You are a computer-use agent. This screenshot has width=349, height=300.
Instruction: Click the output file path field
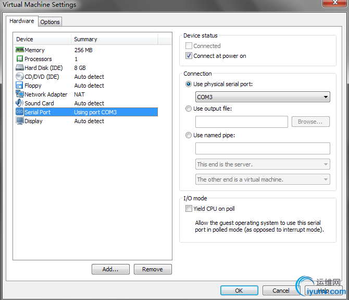(242, 122)
